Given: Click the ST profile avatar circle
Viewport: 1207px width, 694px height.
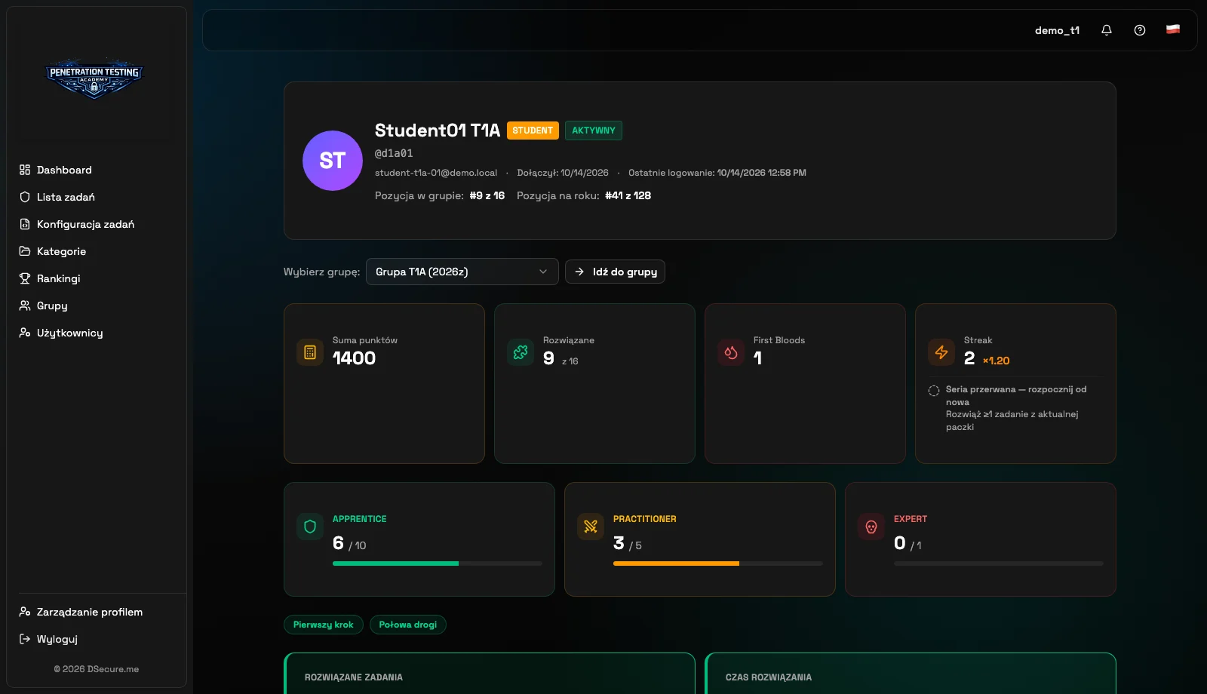Looking at the screenshot, I should coord(333,161).
